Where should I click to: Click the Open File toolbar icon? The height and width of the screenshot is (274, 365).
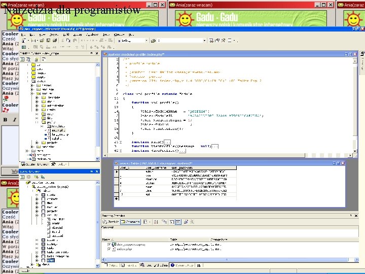coord(42,41)
